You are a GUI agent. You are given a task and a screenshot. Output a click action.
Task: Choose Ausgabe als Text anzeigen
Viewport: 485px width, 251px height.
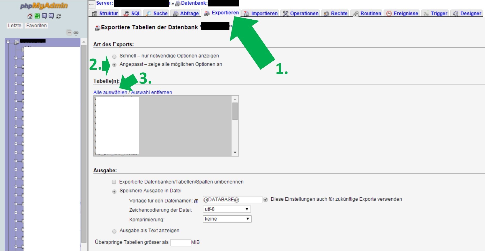(114, 231)
